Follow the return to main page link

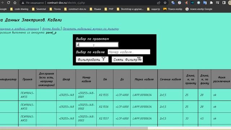[x=19, y=29]
